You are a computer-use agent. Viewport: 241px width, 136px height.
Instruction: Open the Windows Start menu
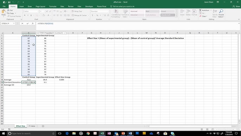(x=3, y=134)
